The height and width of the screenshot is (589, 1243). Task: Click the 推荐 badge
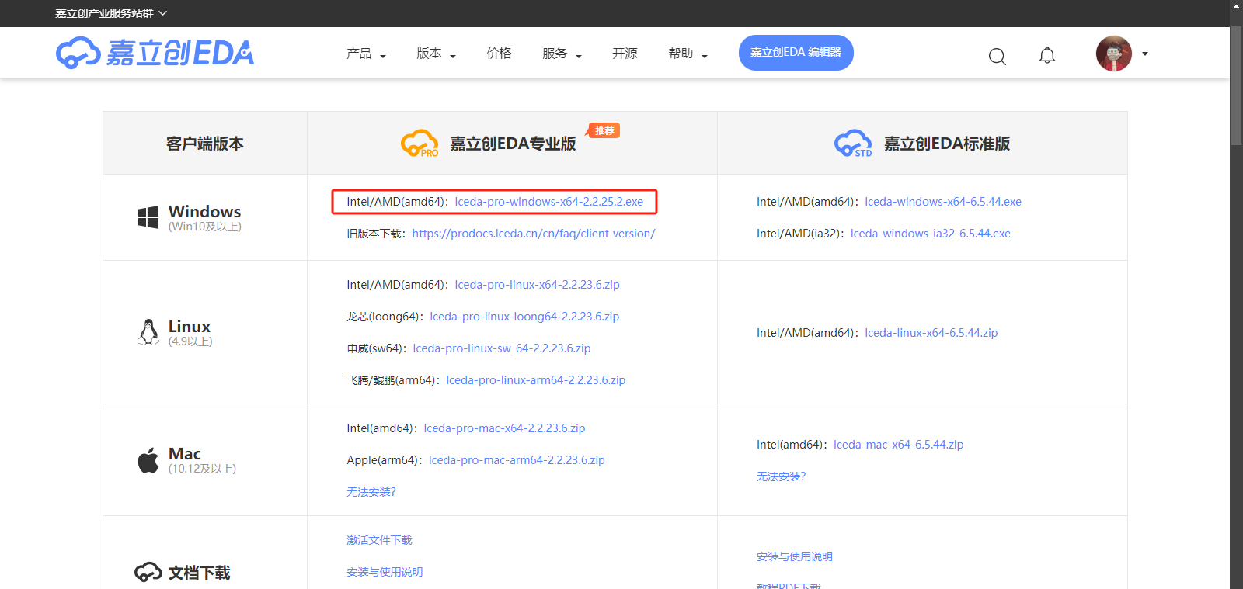pos(604,131)
